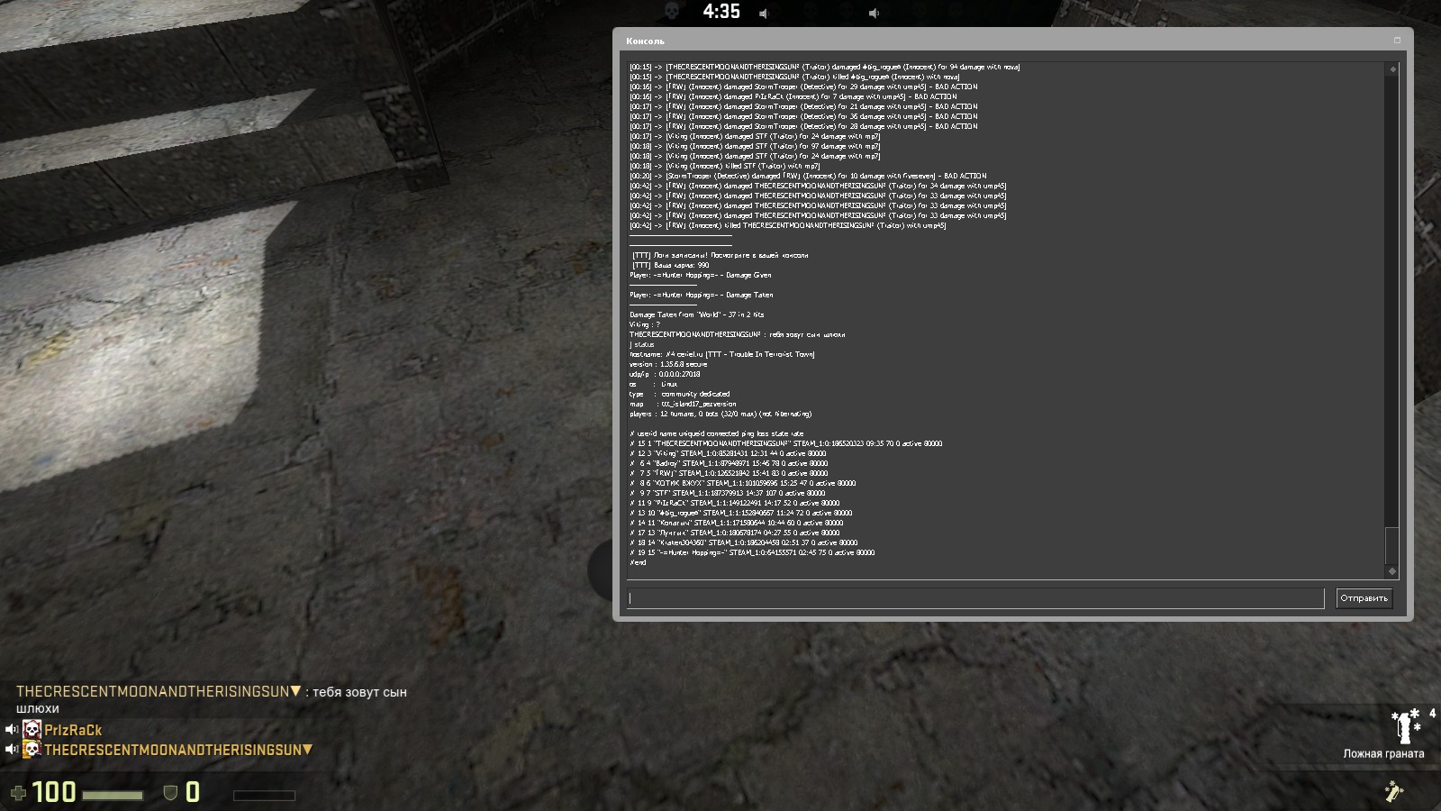Select the white decoy grenade icon
The image size is (1441, 811).
click(x=1404, y=726)
